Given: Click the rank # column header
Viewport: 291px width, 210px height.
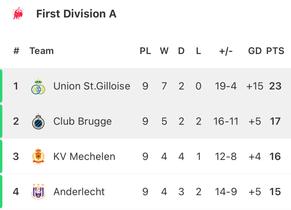Looking at the screenshot, I should 16,51.
